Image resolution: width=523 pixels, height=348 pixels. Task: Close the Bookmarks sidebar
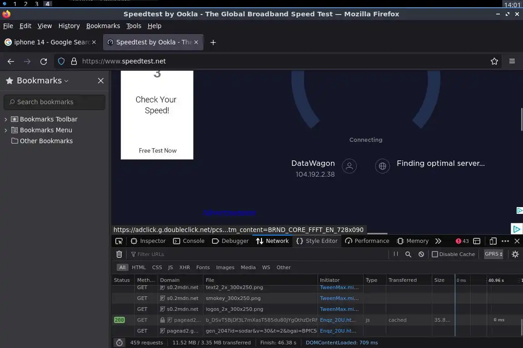[101, 81]
